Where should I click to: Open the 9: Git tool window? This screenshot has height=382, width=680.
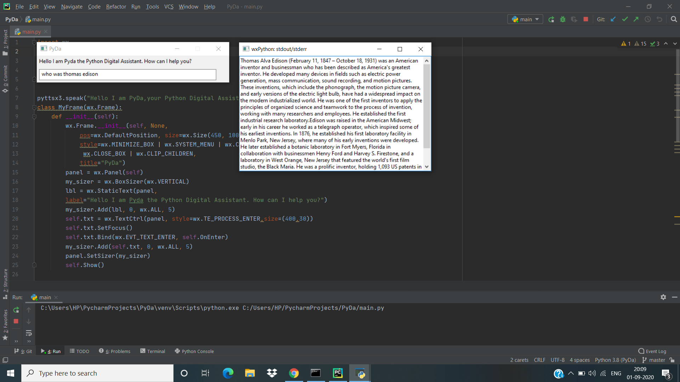(x=23, y=351)
